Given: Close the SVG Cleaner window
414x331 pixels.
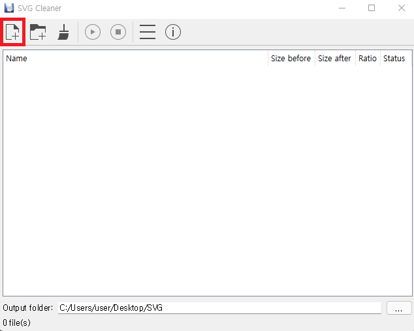Looking at the screenshot, I should [402, 8].
